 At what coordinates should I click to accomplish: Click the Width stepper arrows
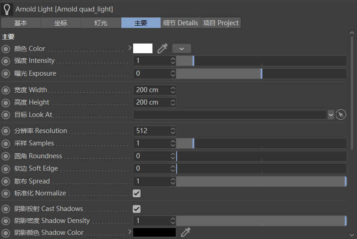click(173, 90)
